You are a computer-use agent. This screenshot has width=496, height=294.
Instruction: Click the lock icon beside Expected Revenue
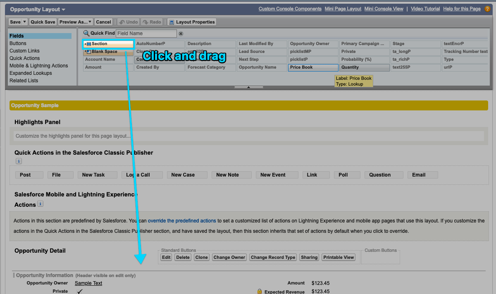[x=259, y=292]
